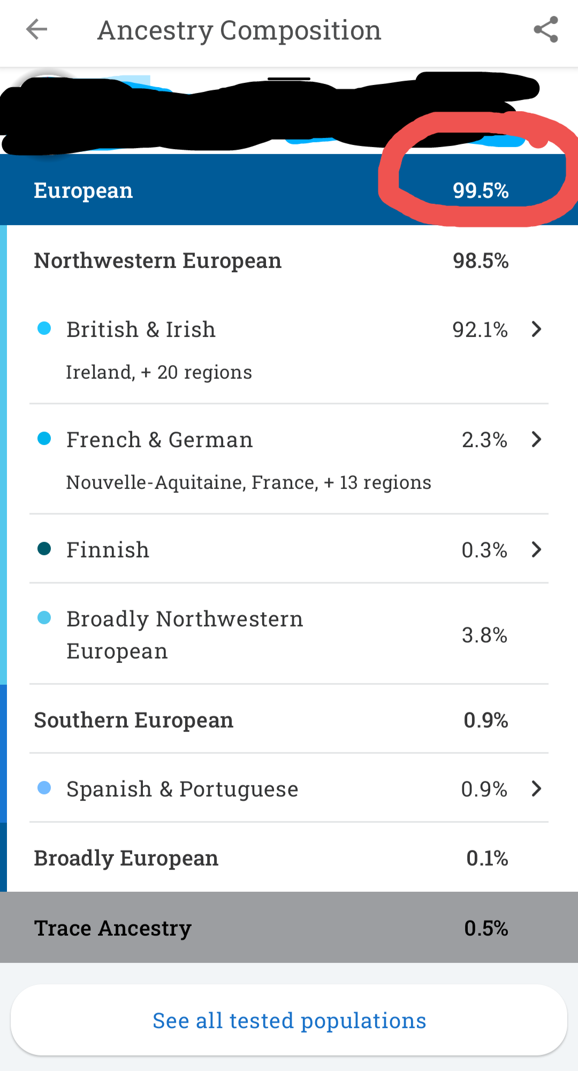Tap See all tested populations link

point(289,1020)
